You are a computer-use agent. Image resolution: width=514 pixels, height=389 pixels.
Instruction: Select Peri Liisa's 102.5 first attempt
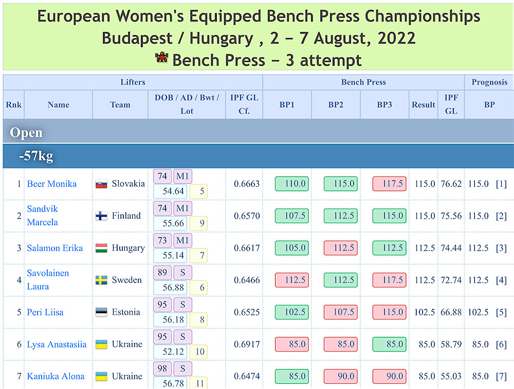click(x=292, y=312)
